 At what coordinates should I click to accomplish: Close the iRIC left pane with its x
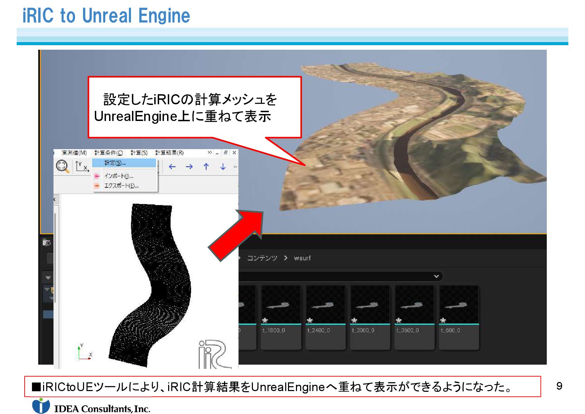55,200
